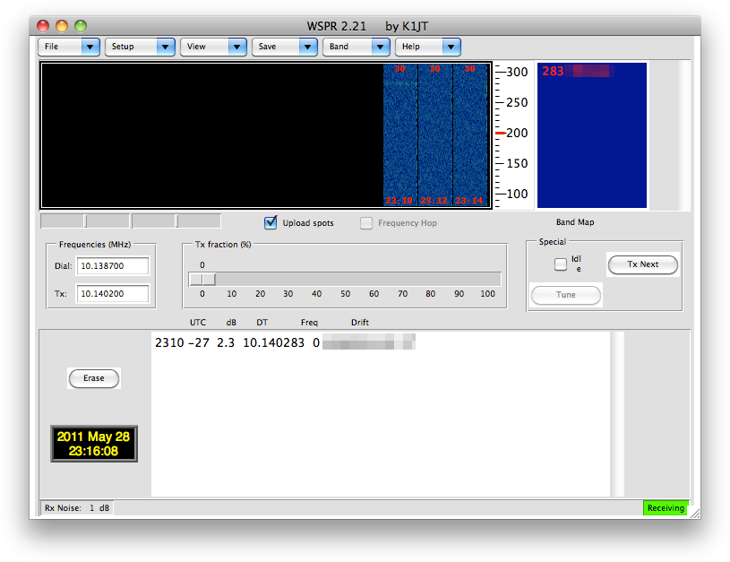This screenshot has height=562, width=730.
Task: Open the Help menu
Action: tap(428, 47)
